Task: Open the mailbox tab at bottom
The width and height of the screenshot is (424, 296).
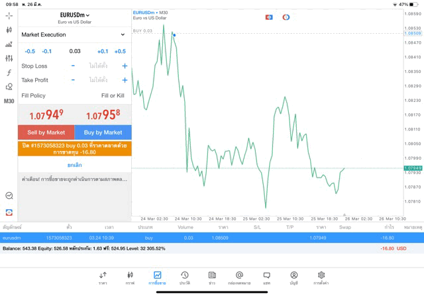Action: (x=239, y=278)
